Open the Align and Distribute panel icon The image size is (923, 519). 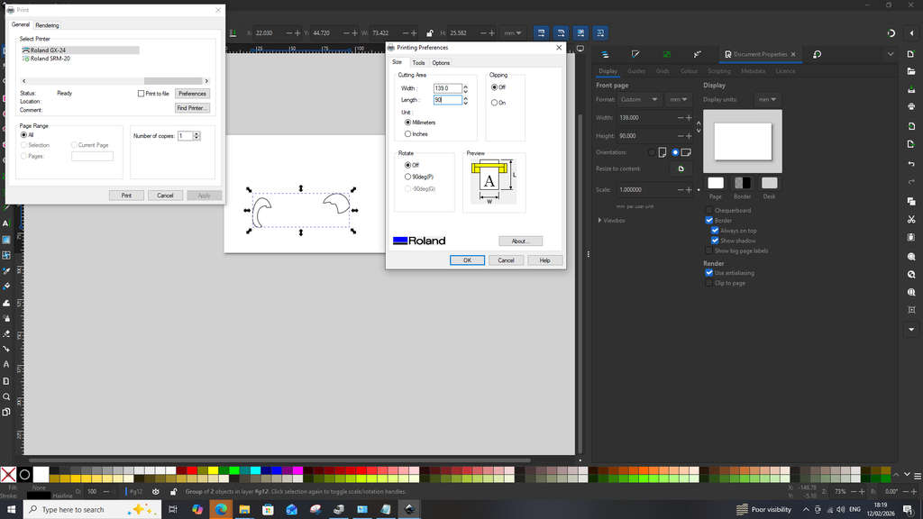[697, 54]
